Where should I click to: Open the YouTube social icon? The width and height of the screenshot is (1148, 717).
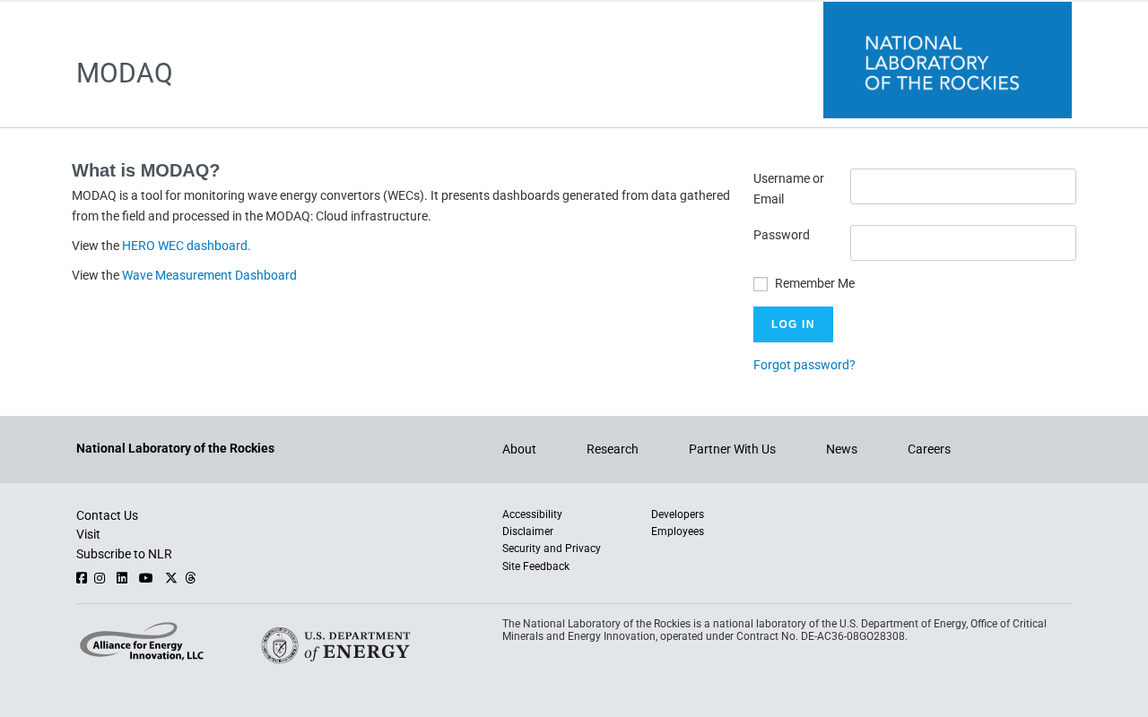coord(145,578)
